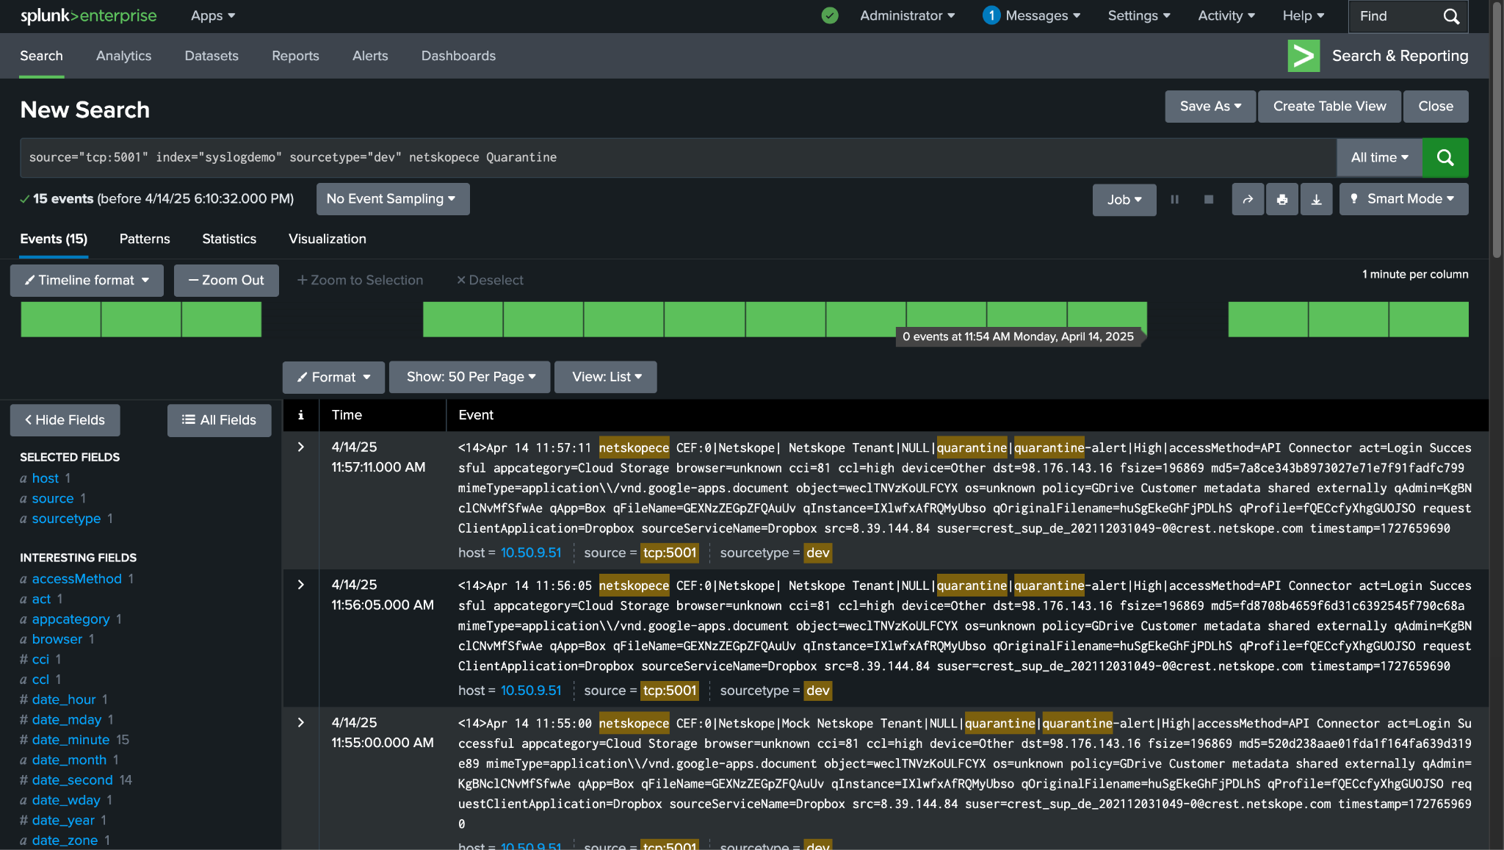This screenshot has height=850, width=1504.
Task: Open the Job dropdown
Action: (x=1124, y=199)
